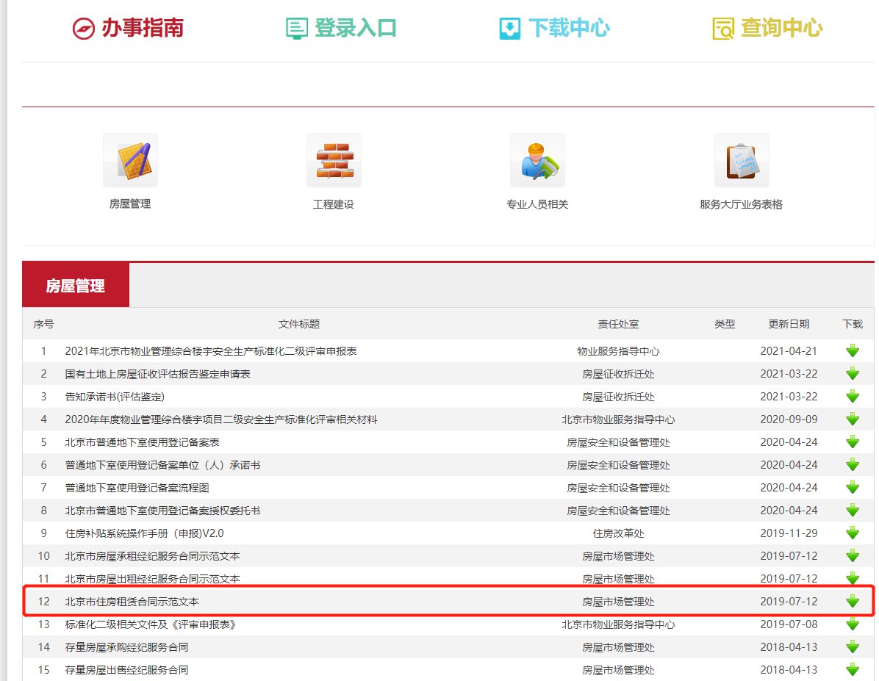Select the red 房屋管理 section tab
This screenshot has height=681, width=879.
point(76,286)
